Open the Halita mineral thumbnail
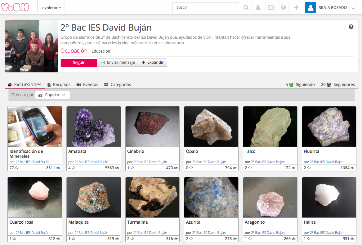Image resolution: width=362 pixels, height=245 pixels. coord(329,197)
